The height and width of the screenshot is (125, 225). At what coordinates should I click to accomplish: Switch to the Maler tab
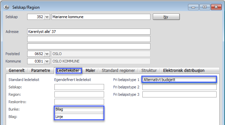[x=90, y=71]
